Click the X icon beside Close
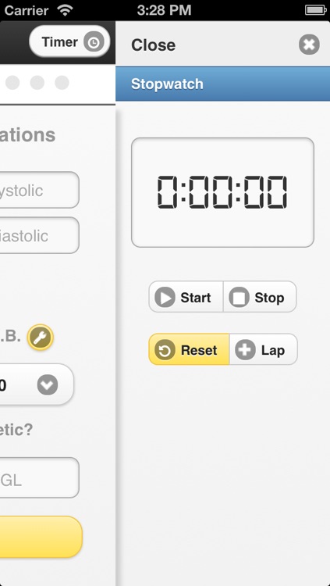The height and width of the screenshot is (586, 330). [309, 45]
